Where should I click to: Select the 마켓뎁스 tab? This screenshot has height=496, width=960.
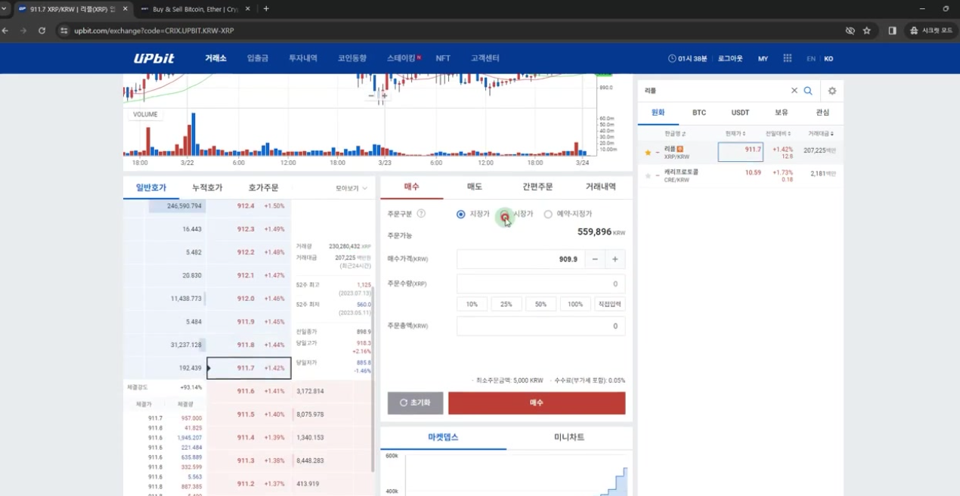[x=443, y=437]
